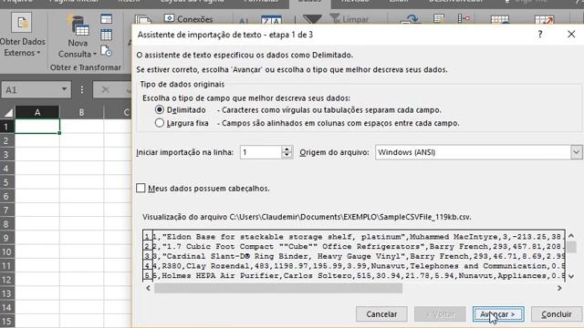Close the text import wizard dialog
Image resolution: width=584 pixels, height=328 pixels.
571,35
